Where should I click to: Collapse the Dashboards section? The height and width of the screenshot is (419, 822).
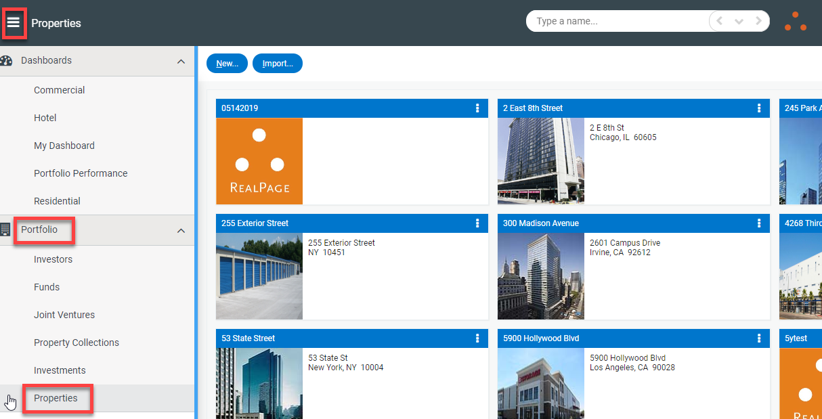pyautogui.click(x=181, y=62)
